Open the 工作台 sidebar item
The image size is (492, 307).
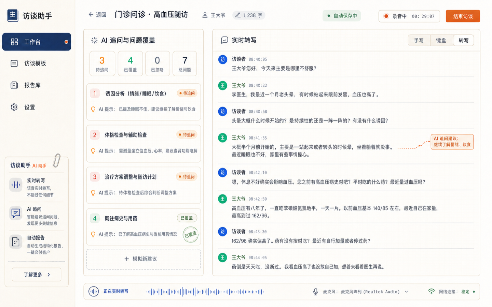(x=37, y=42)
